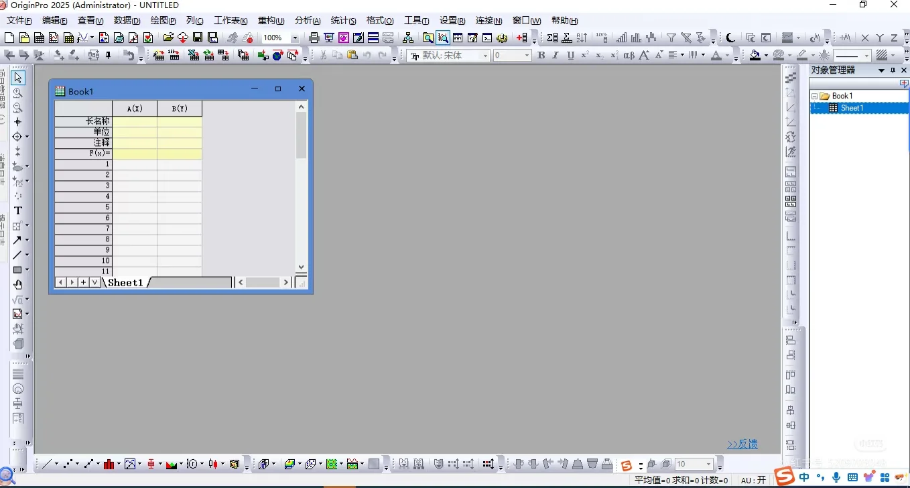
Task: Toggle Underline text formatting
Action: pos(570,56)
